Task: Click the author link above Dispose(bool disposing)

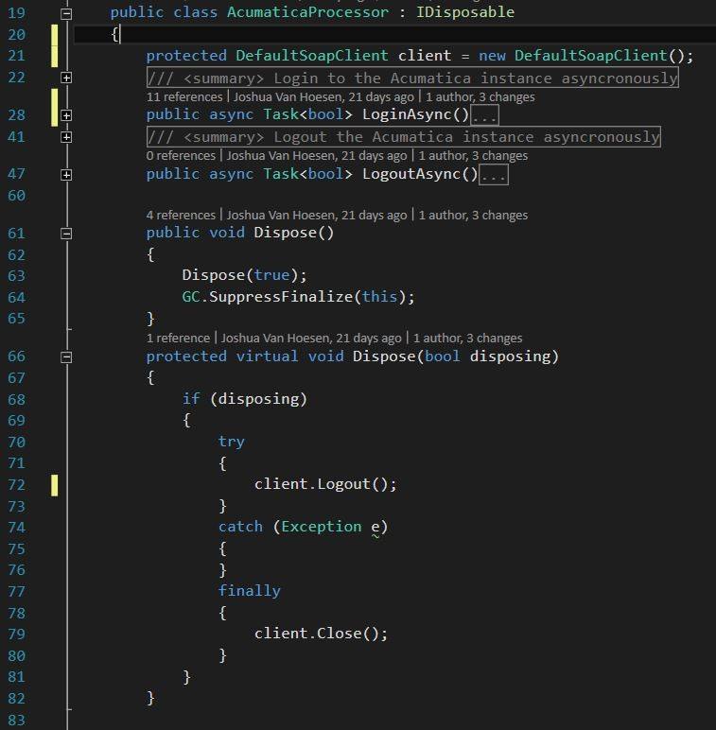Action: click(x=311, y=338)
